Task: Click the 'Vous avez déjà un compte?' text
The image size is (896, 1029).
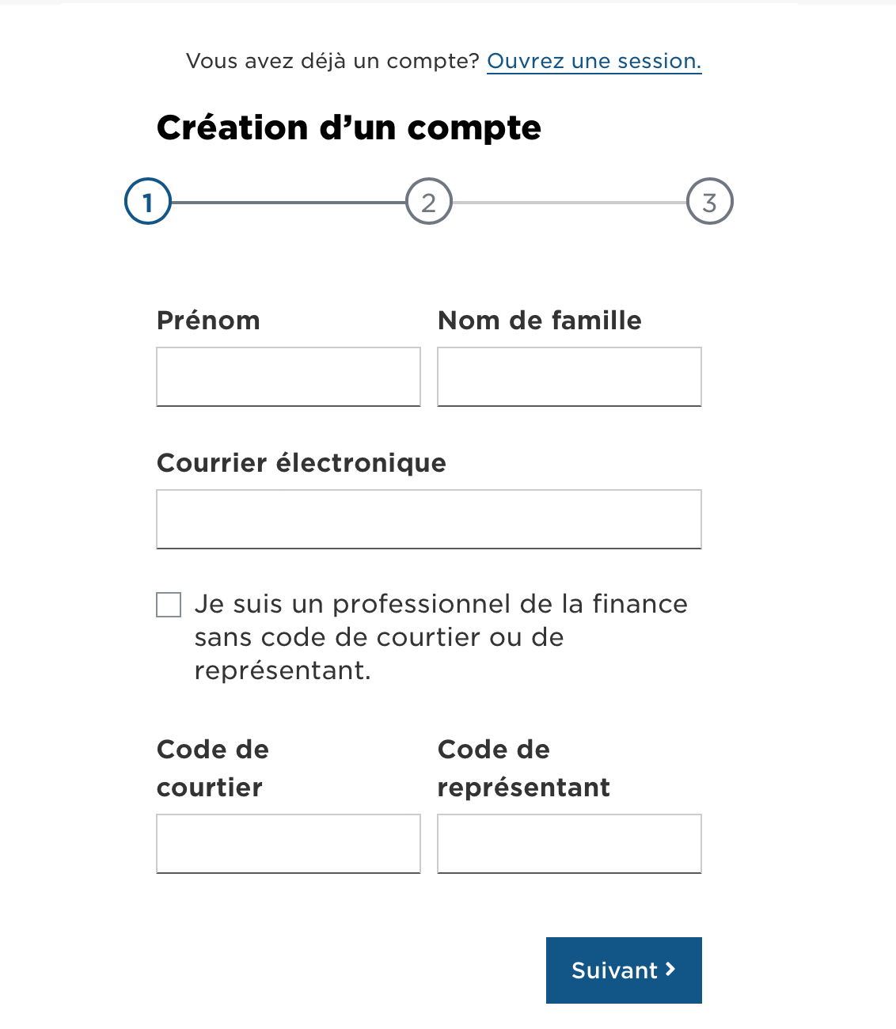Action: click(332, 61)
